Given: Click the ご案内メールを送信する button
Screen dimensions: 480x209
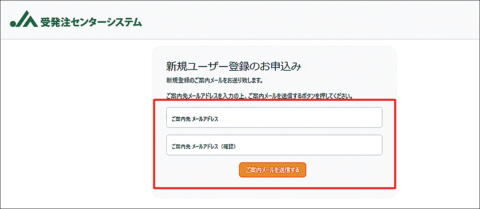Looking at the screenshot, I should pos(272,170).
